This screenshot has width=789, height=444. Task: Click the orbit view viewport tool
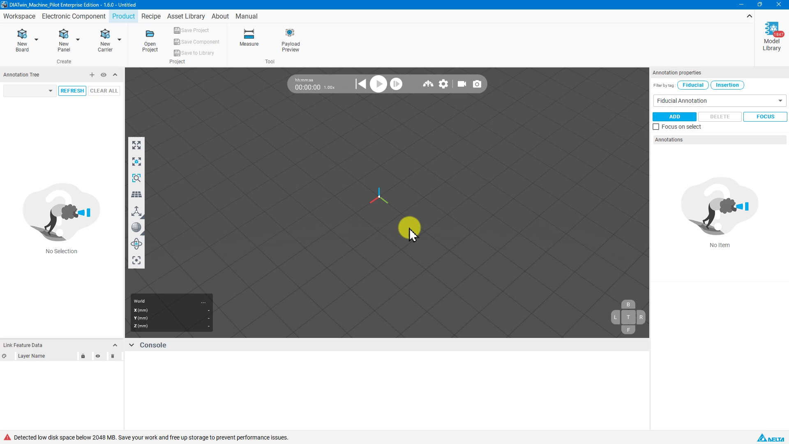pos(136,244)
